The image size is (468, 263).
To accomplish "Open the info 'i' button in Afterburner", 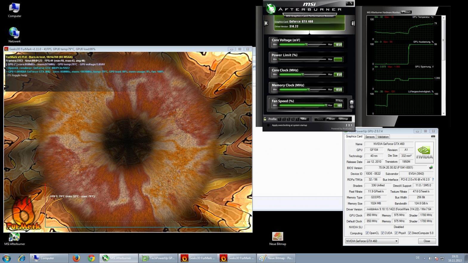I will (x=353, y=23).
